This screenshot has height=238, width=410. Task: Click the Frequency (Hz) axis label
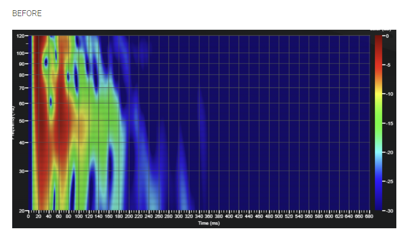point(15,123)
